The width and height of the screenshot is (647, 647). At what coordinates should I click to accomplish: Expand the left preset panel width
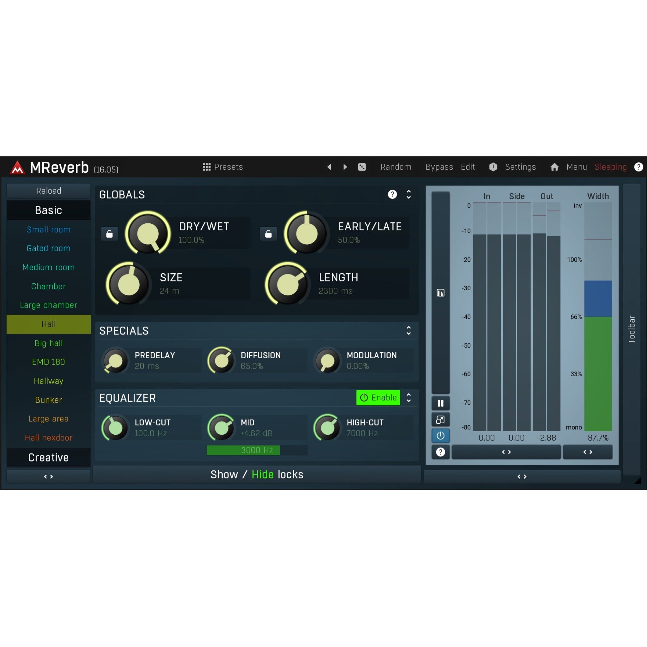pyautogui.click(x=48, y=476)
